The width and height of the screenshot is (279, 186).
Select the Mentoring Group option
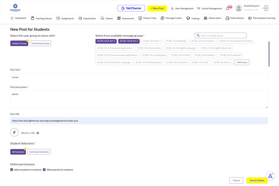40,43
